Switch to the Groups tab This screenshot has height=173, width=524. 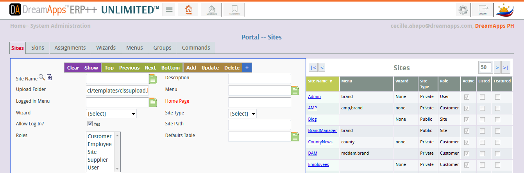(x=162, y=48)
